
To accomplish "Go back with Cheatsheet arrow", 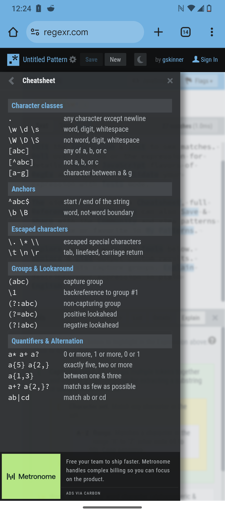I will 12,81.
